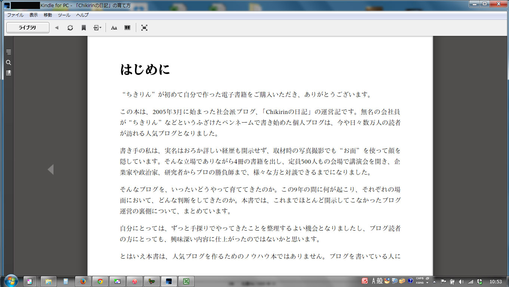Toggle IME input mode A indicator
This screenshot has height=287, width=509.
click(374, 281)
